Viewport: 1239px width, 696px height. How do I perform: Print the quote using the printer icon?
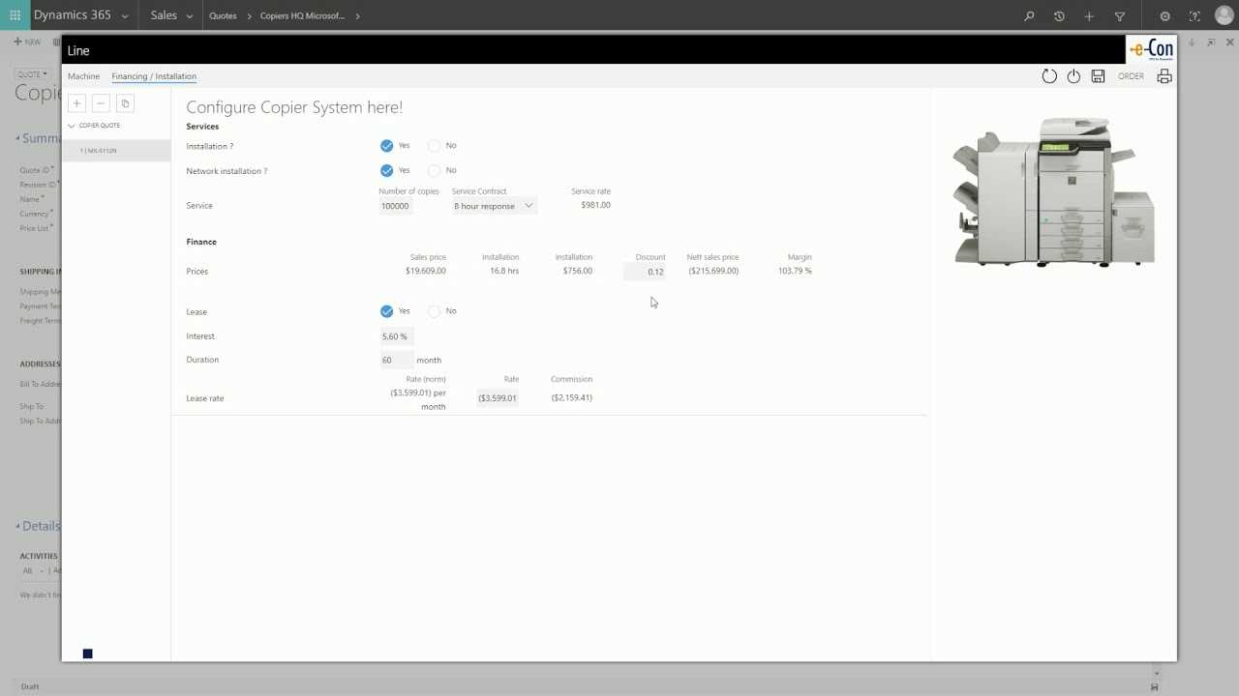[1164, 76]
